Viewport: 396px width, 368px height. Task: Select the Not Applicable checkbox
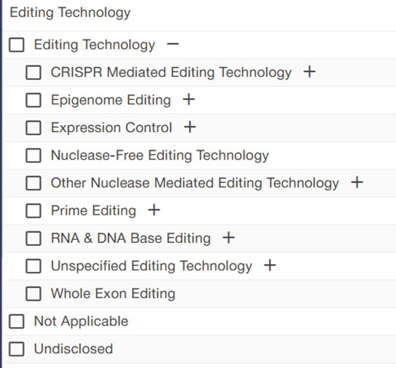tap(17, 321)
